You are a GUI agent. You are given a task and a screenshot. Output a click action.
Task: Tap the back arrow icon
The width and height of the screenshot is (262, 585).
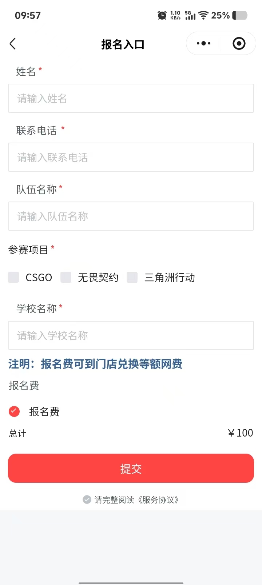point(13,44)
